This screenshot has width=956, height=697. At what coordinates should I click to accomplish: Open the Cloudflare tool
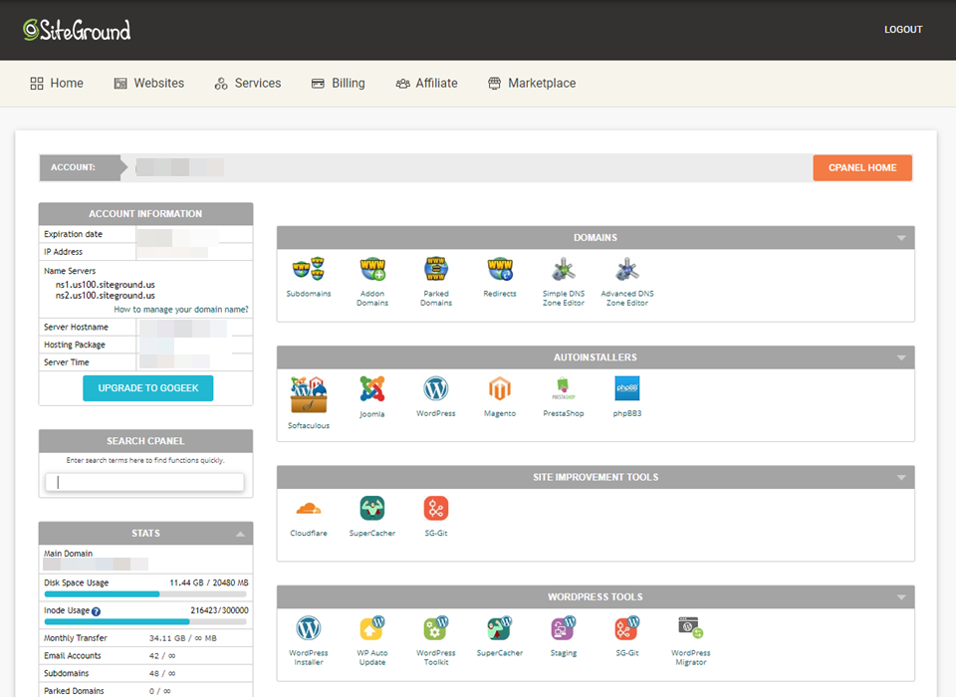coord(309,508)
